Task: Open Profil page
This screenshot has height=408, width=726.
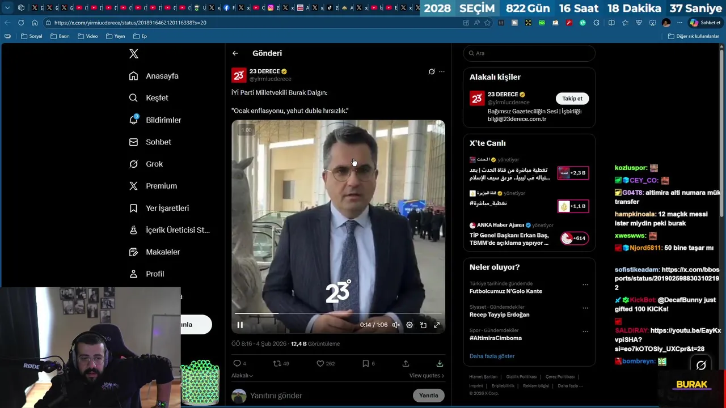Action: click(x=146, y=274)
